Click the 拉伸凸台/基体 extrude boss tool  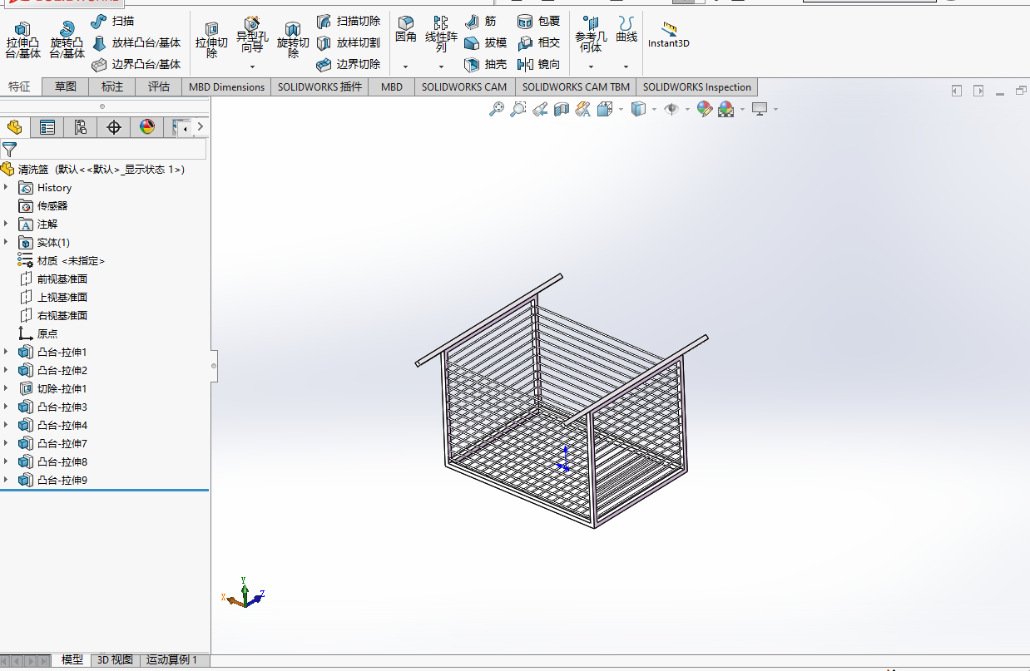[x=22, y=41]
